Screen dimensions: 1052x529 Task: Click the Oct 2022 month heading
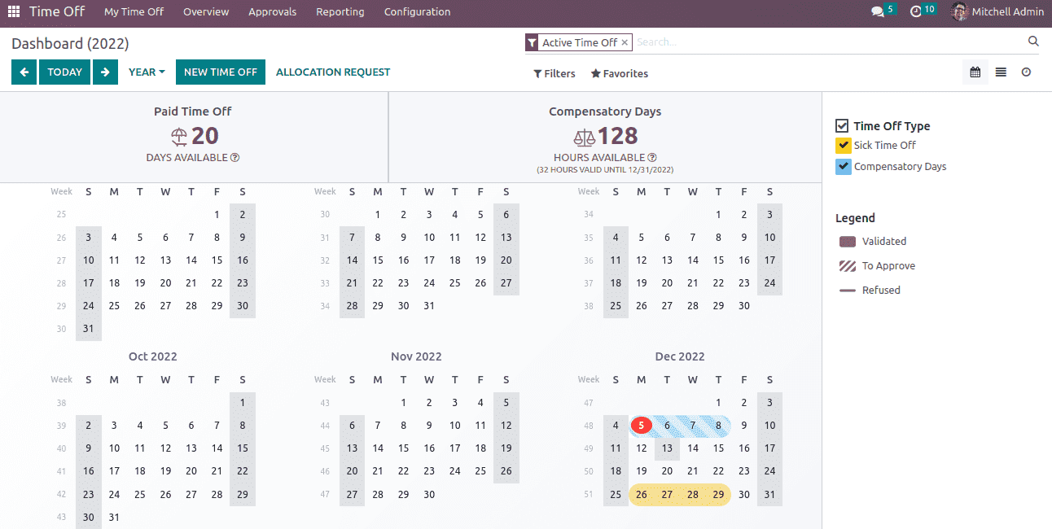(x=152, y=356)
